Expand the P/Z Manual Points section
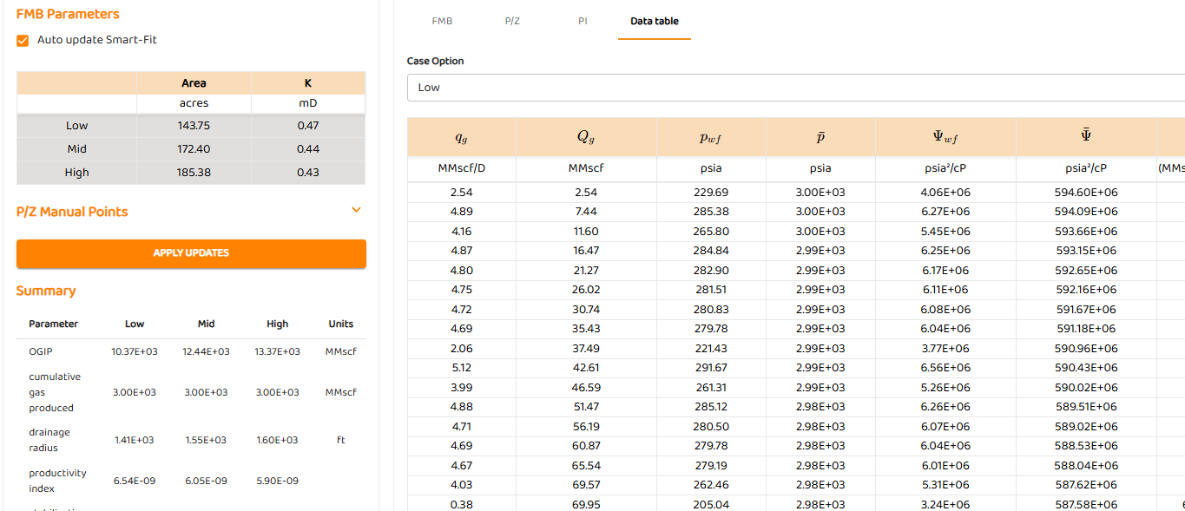1185x511 pixels. [x=356, y=210]
